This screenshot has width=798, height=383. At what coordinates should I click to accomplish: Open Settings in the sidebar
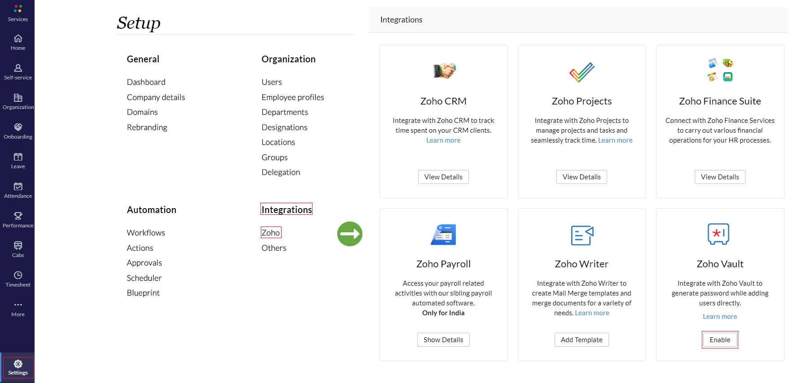(18, 367)
